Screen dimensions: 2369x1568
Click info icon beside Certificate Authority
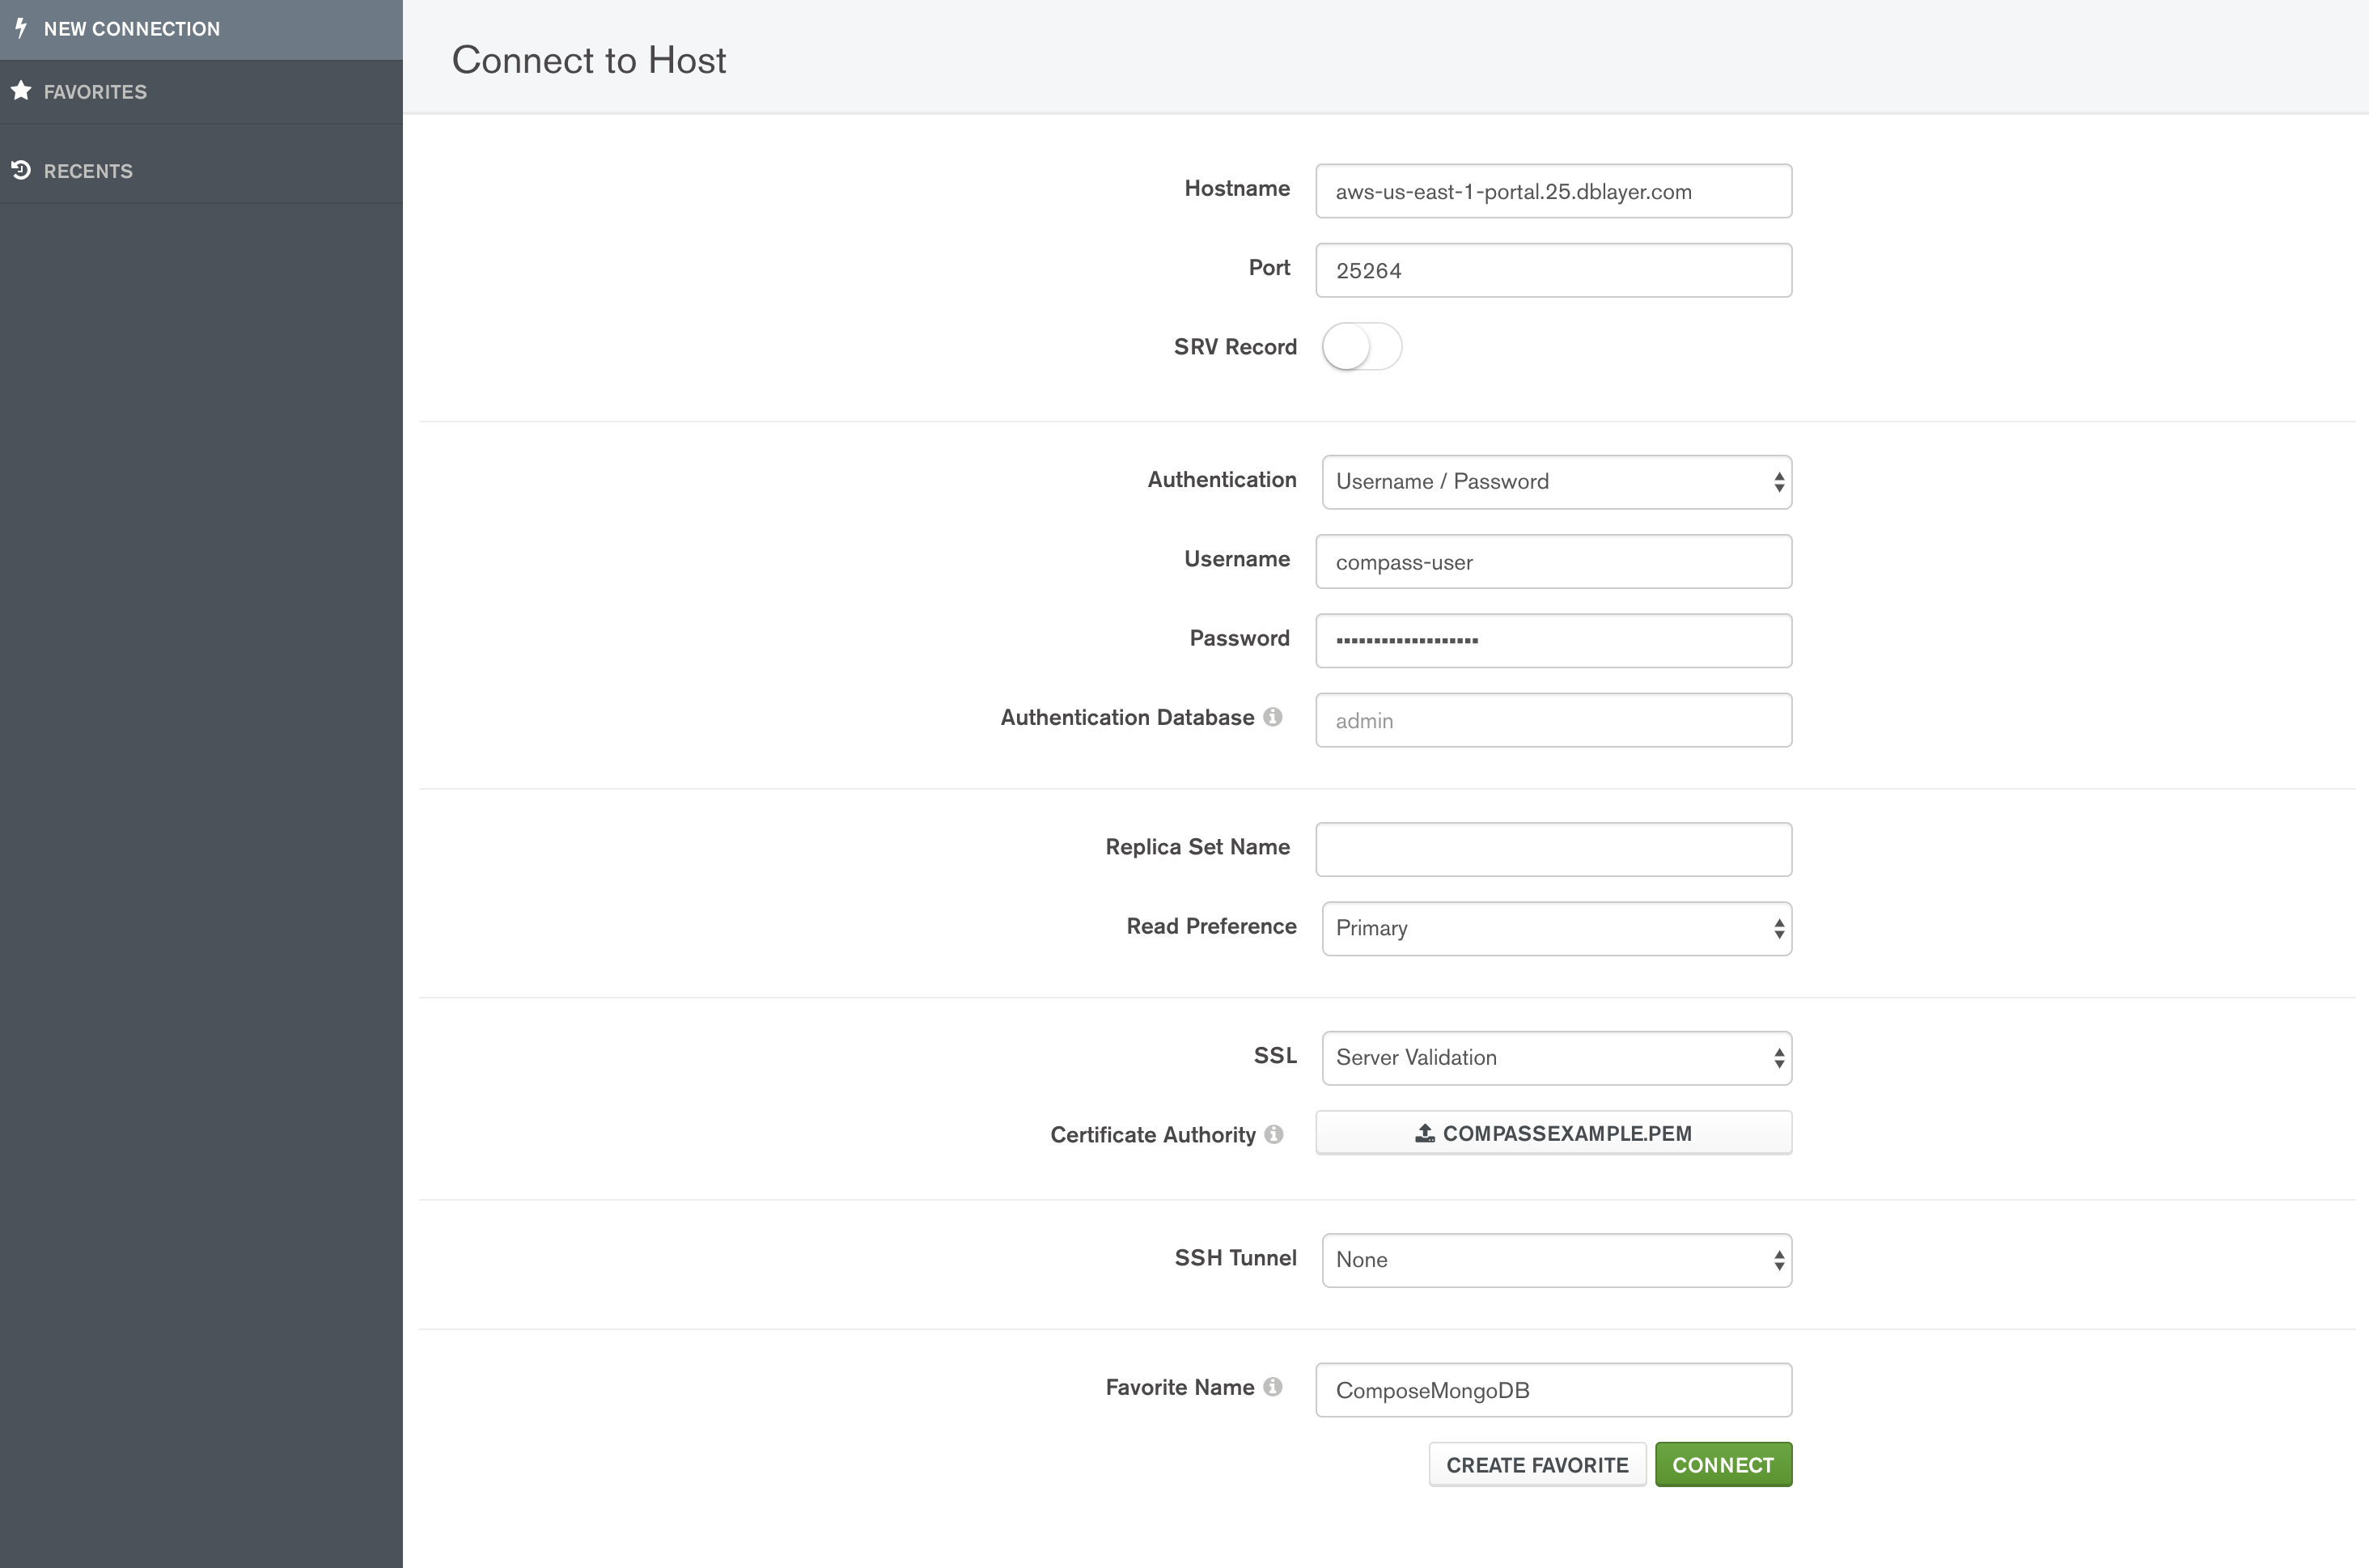(x=1273, y=1134)
